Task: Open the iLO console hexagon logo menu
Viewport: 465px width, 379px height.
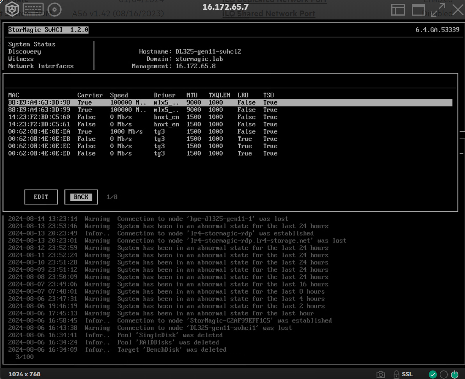Action: pos(12,9)
